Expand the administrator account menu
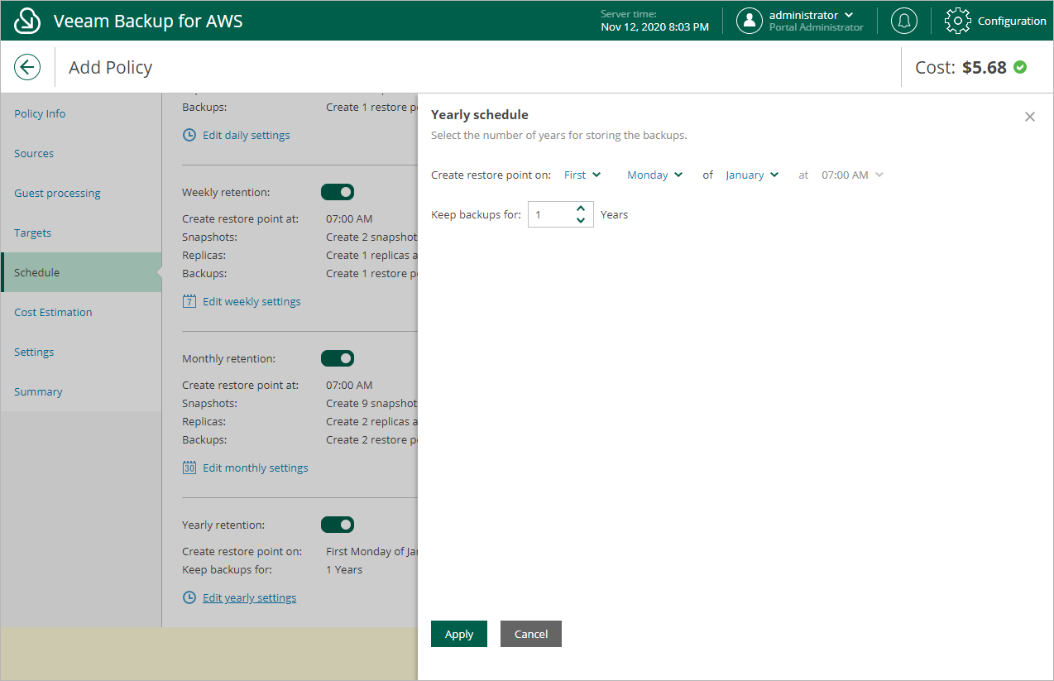The width and height of the screenshot is (1054, 681). tap(849, 15)
